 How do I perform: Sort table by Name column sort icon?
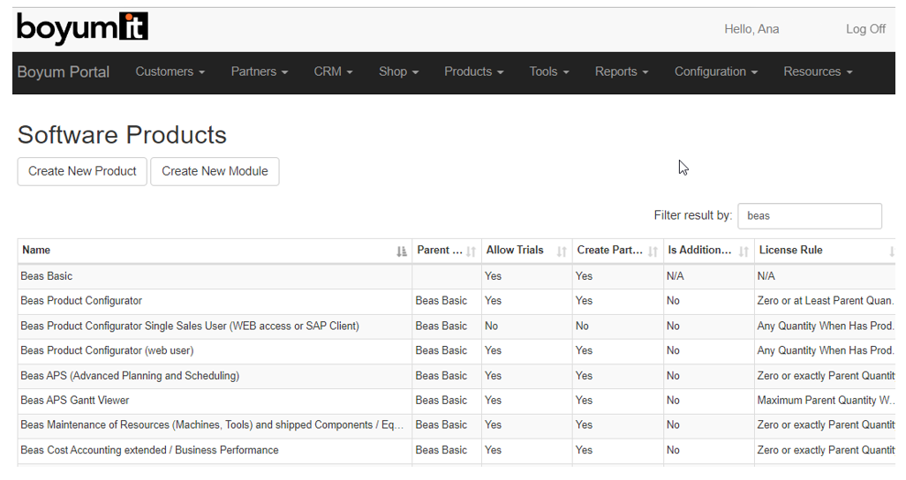point(402,251)
